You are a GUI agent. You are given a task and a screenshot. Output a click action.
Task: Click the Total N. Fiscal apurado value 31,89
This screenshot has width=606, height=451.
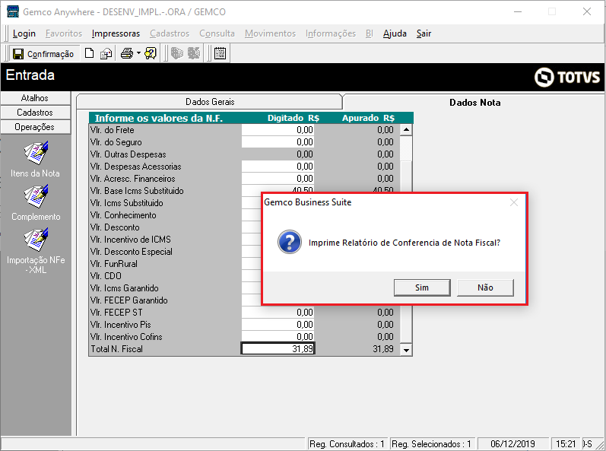(383, 349)
